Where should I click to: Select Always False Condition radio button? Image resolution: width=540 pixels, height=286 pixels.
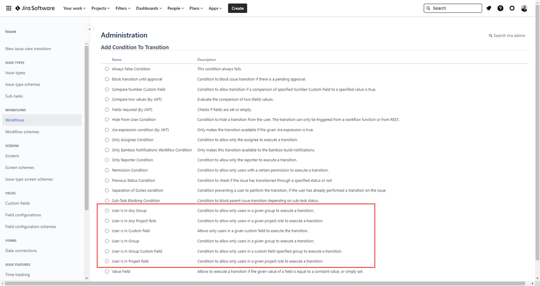tap(107, 69)
